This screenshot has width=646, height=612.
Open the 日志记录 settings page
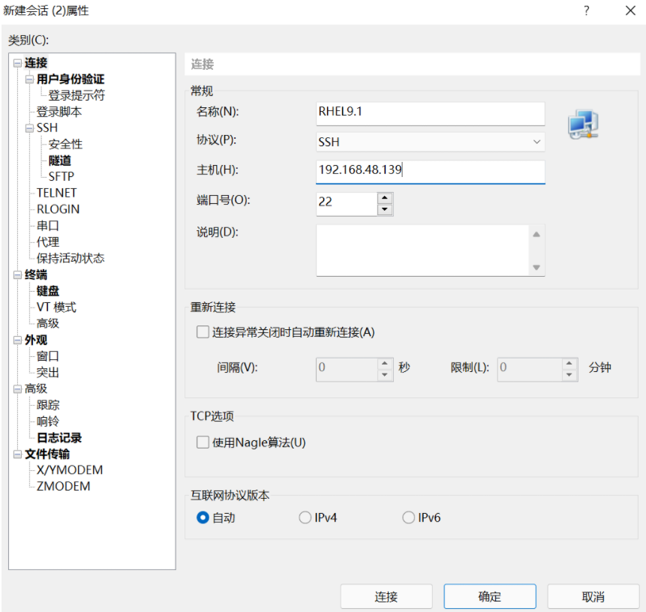[59, 437]
